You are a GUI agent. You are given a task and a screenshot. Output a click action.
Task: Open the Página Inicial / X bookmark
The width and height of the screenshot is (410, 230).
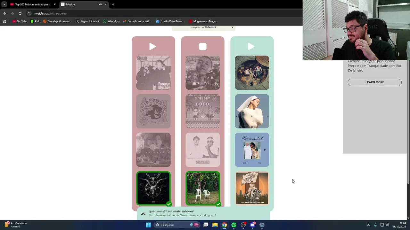(88, 21)
